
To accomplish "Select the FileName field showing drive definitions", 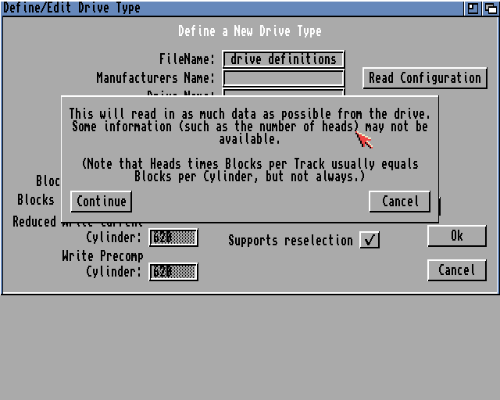I will (283, 59).
